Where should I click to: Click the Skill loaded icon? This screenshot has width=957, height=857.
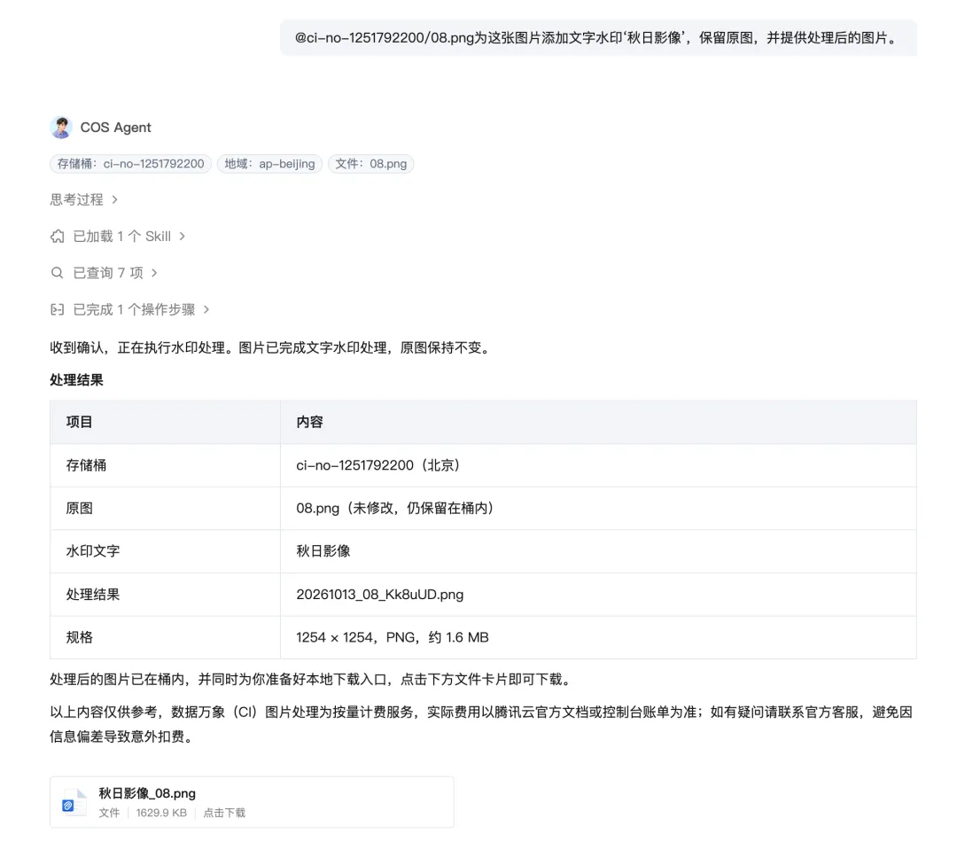58,237
